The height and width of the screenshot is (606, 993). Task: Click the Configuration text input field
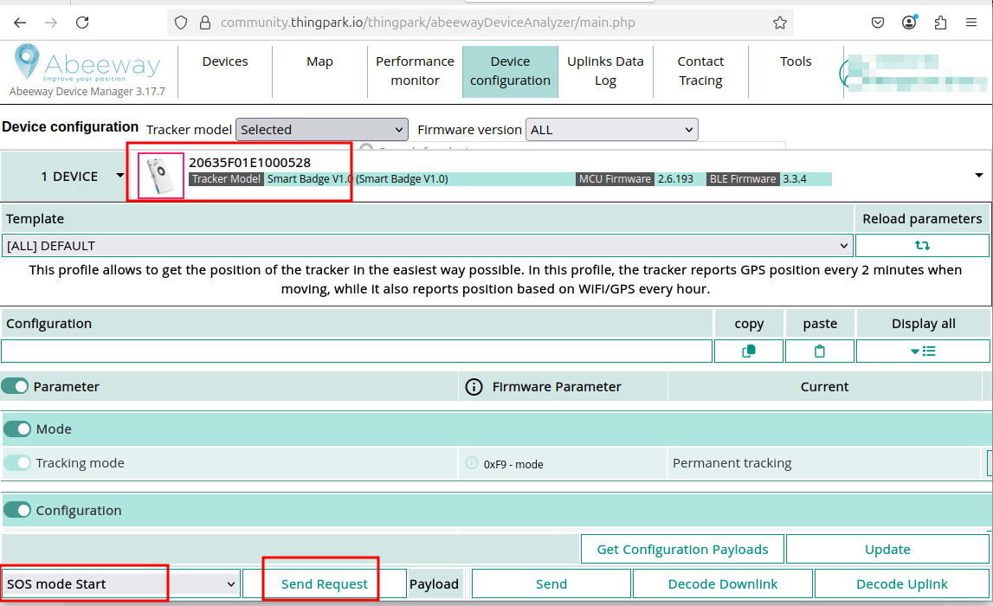tap(357, 351)
